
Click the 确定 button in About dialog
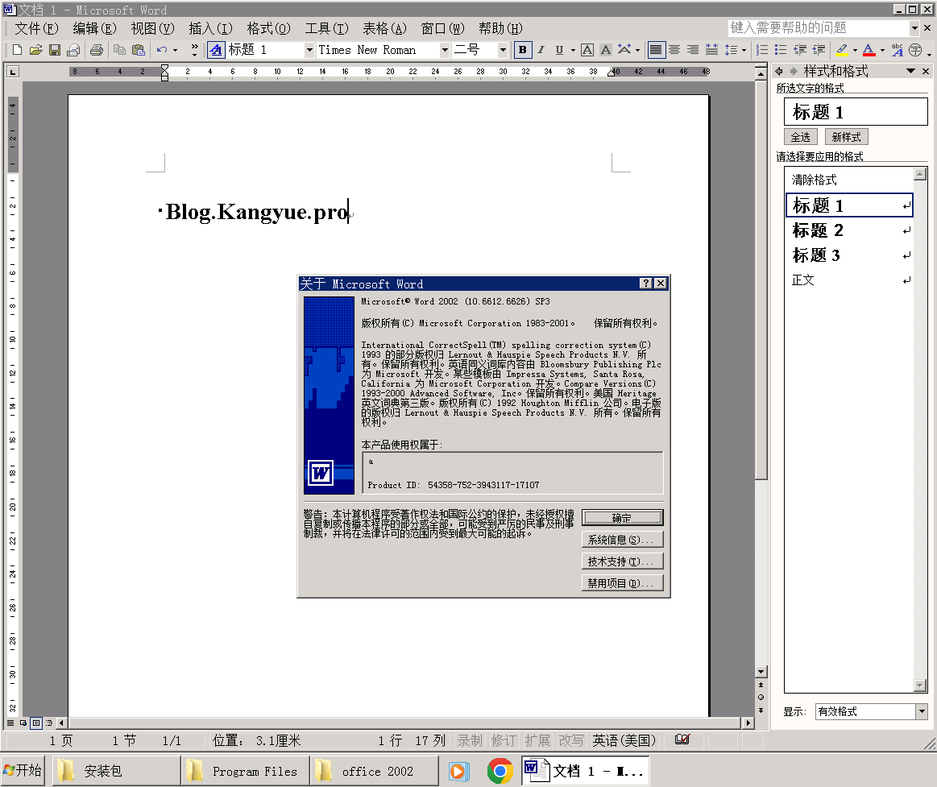(622, 518)
